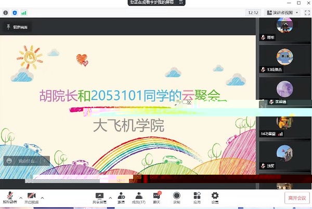This screenshot has height=209, width=312.
Task: Maximize the meeting window
Action: click(298, 3)
